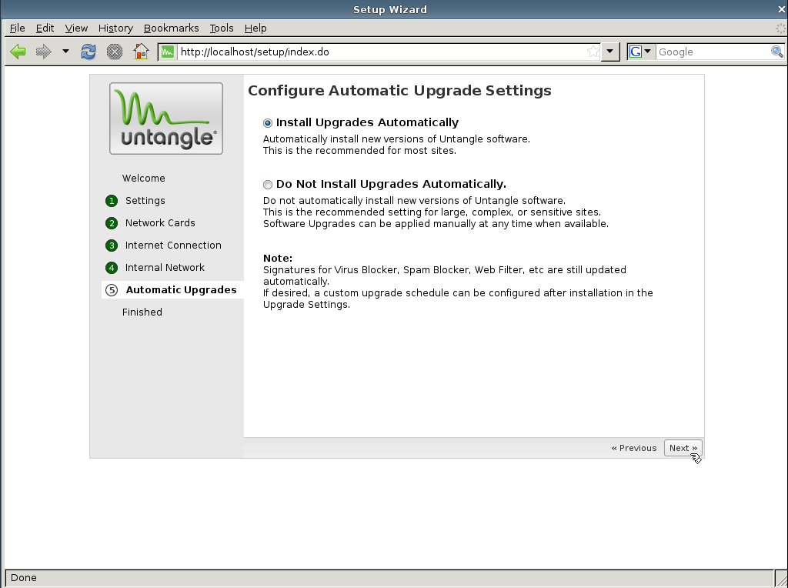Select the Internal Network step
Image resolution: width=788 pixels, height=588 pixels.
click(165, 267)
